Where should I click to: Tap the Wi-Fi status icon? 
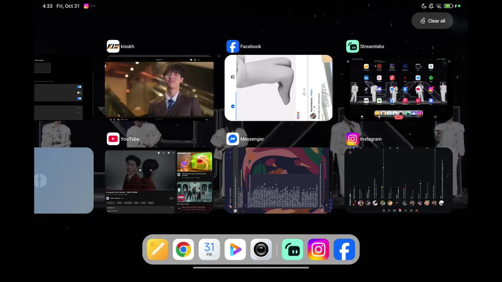point(439,6)
